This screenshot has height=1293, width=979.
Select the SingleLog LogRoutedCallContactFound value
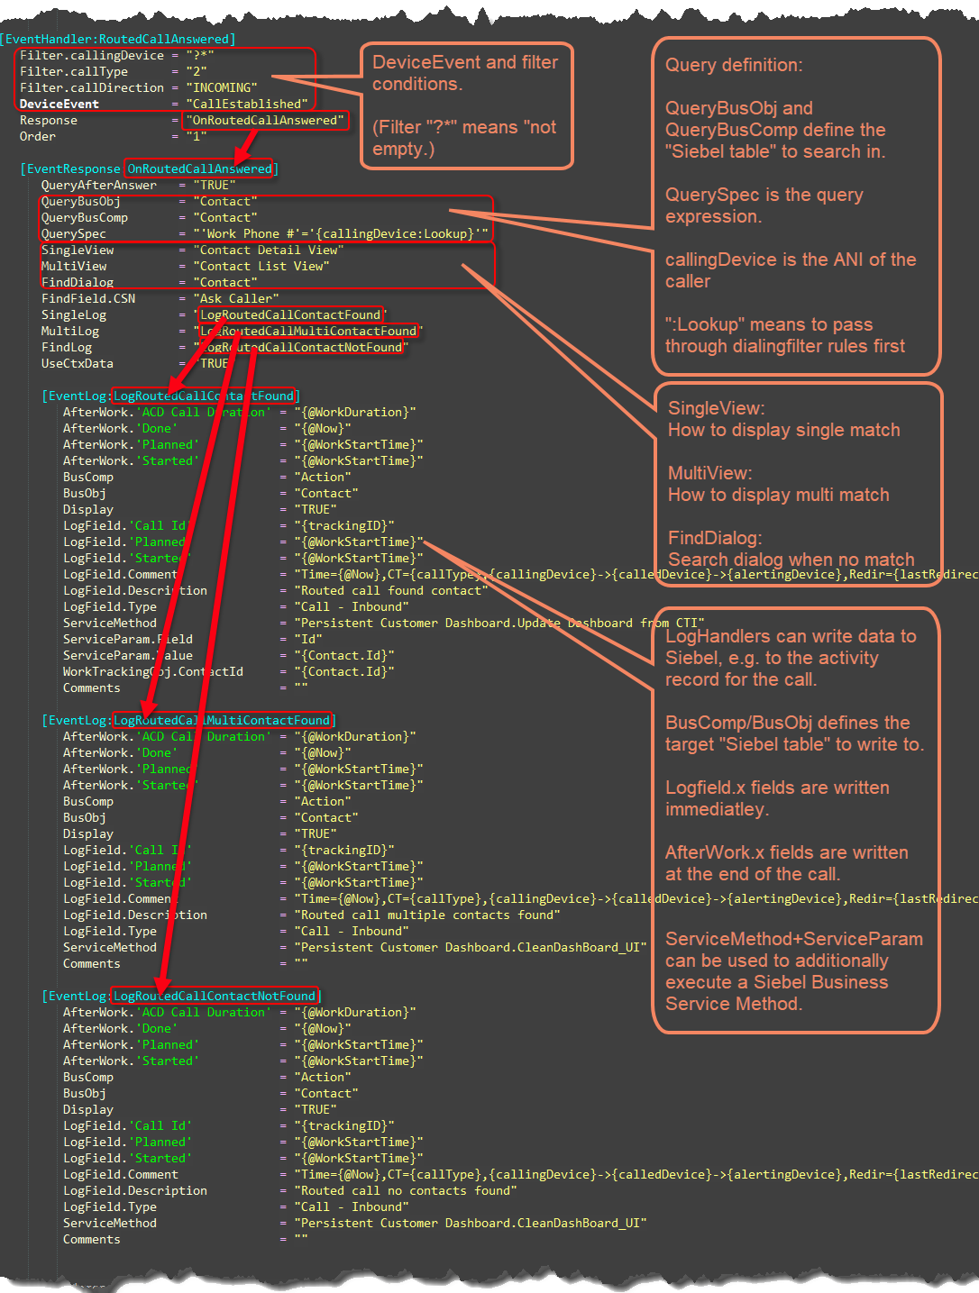[x=290, y=314]
